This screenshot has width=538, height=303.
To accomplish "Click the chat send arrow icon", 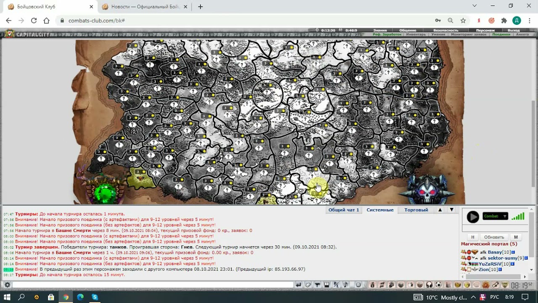I will pyautogui.click(x=298, y=285).
